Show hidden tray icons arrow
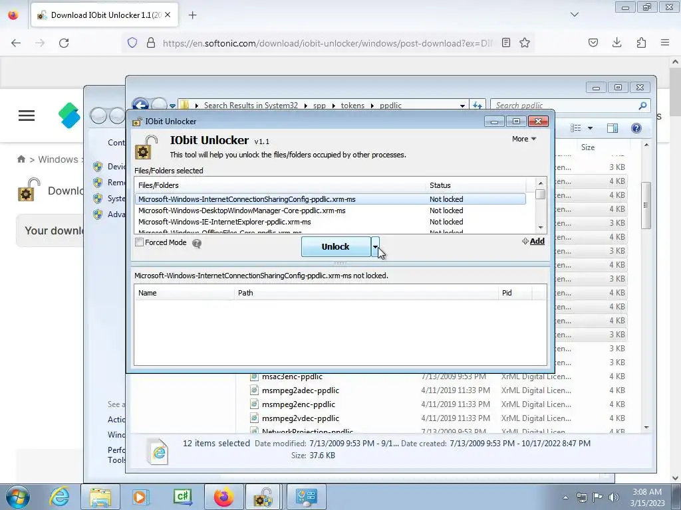681x510 pixels. point(565,497)
